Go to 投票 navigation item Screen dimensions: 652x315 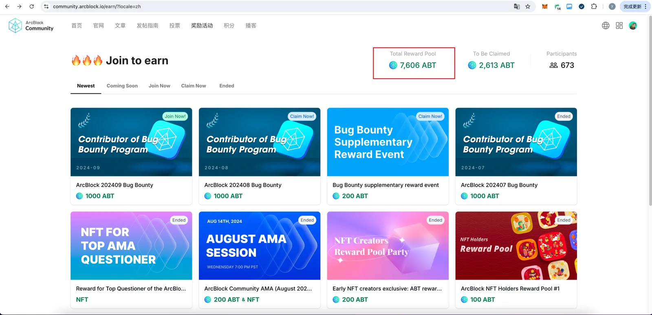(x=175, y=26)
